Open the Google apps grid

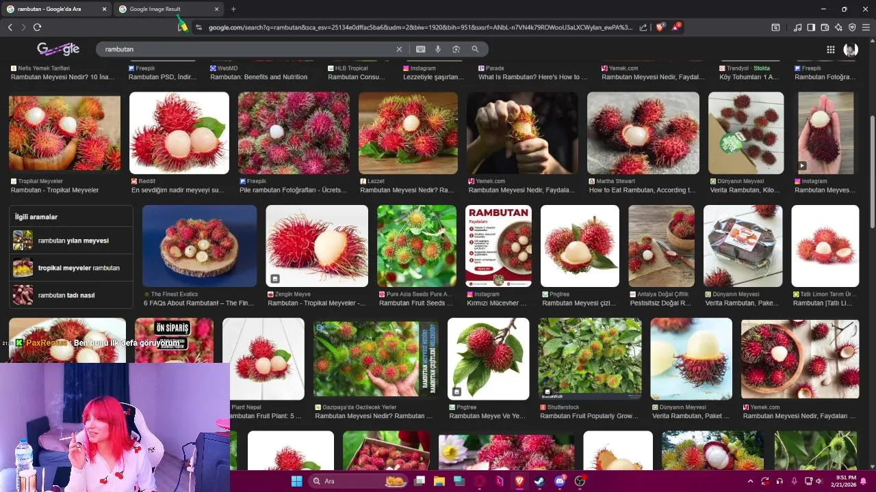(830, 49)
